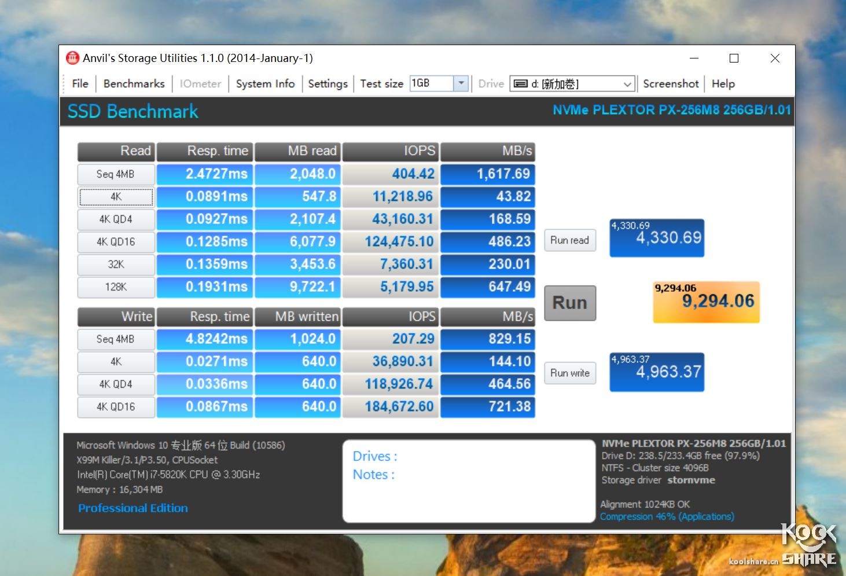
Task: Click the Run write button
Action: pos(569,373)
